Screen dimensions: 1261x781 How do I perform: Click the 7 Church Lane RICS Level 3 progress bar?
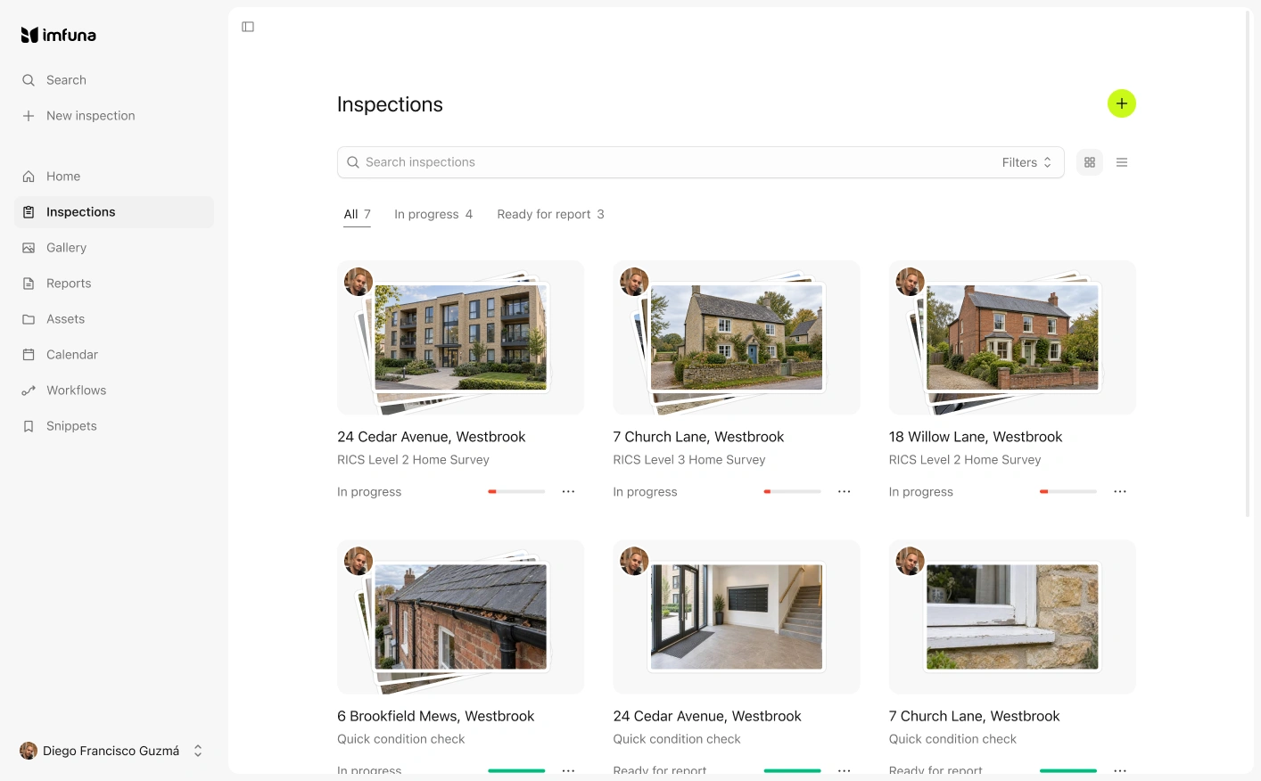793,491
